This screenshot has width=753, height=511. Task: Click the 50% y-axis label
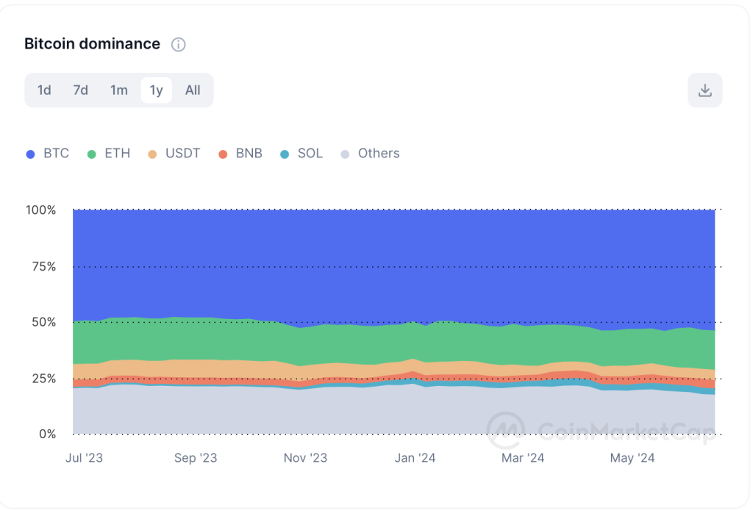[x=44, y=322]
